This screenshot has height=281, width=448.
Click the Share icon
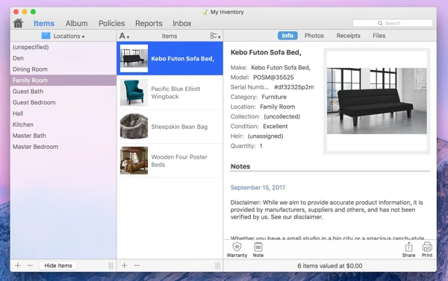(409, 250)
